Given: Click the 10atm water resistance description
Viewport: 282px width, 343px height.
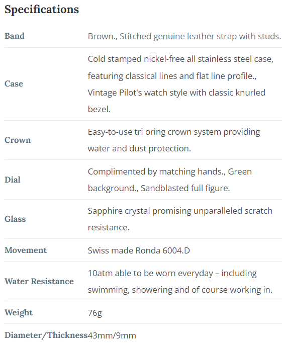Looking at the screenshot, I should coord(180,282).
